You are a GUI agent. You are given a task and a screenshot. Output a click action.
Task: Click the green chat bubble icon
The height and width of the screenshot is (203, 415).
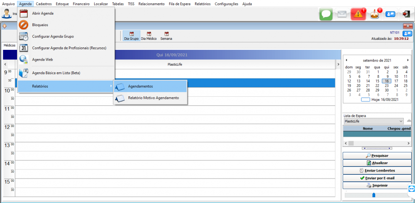(326, 14)
